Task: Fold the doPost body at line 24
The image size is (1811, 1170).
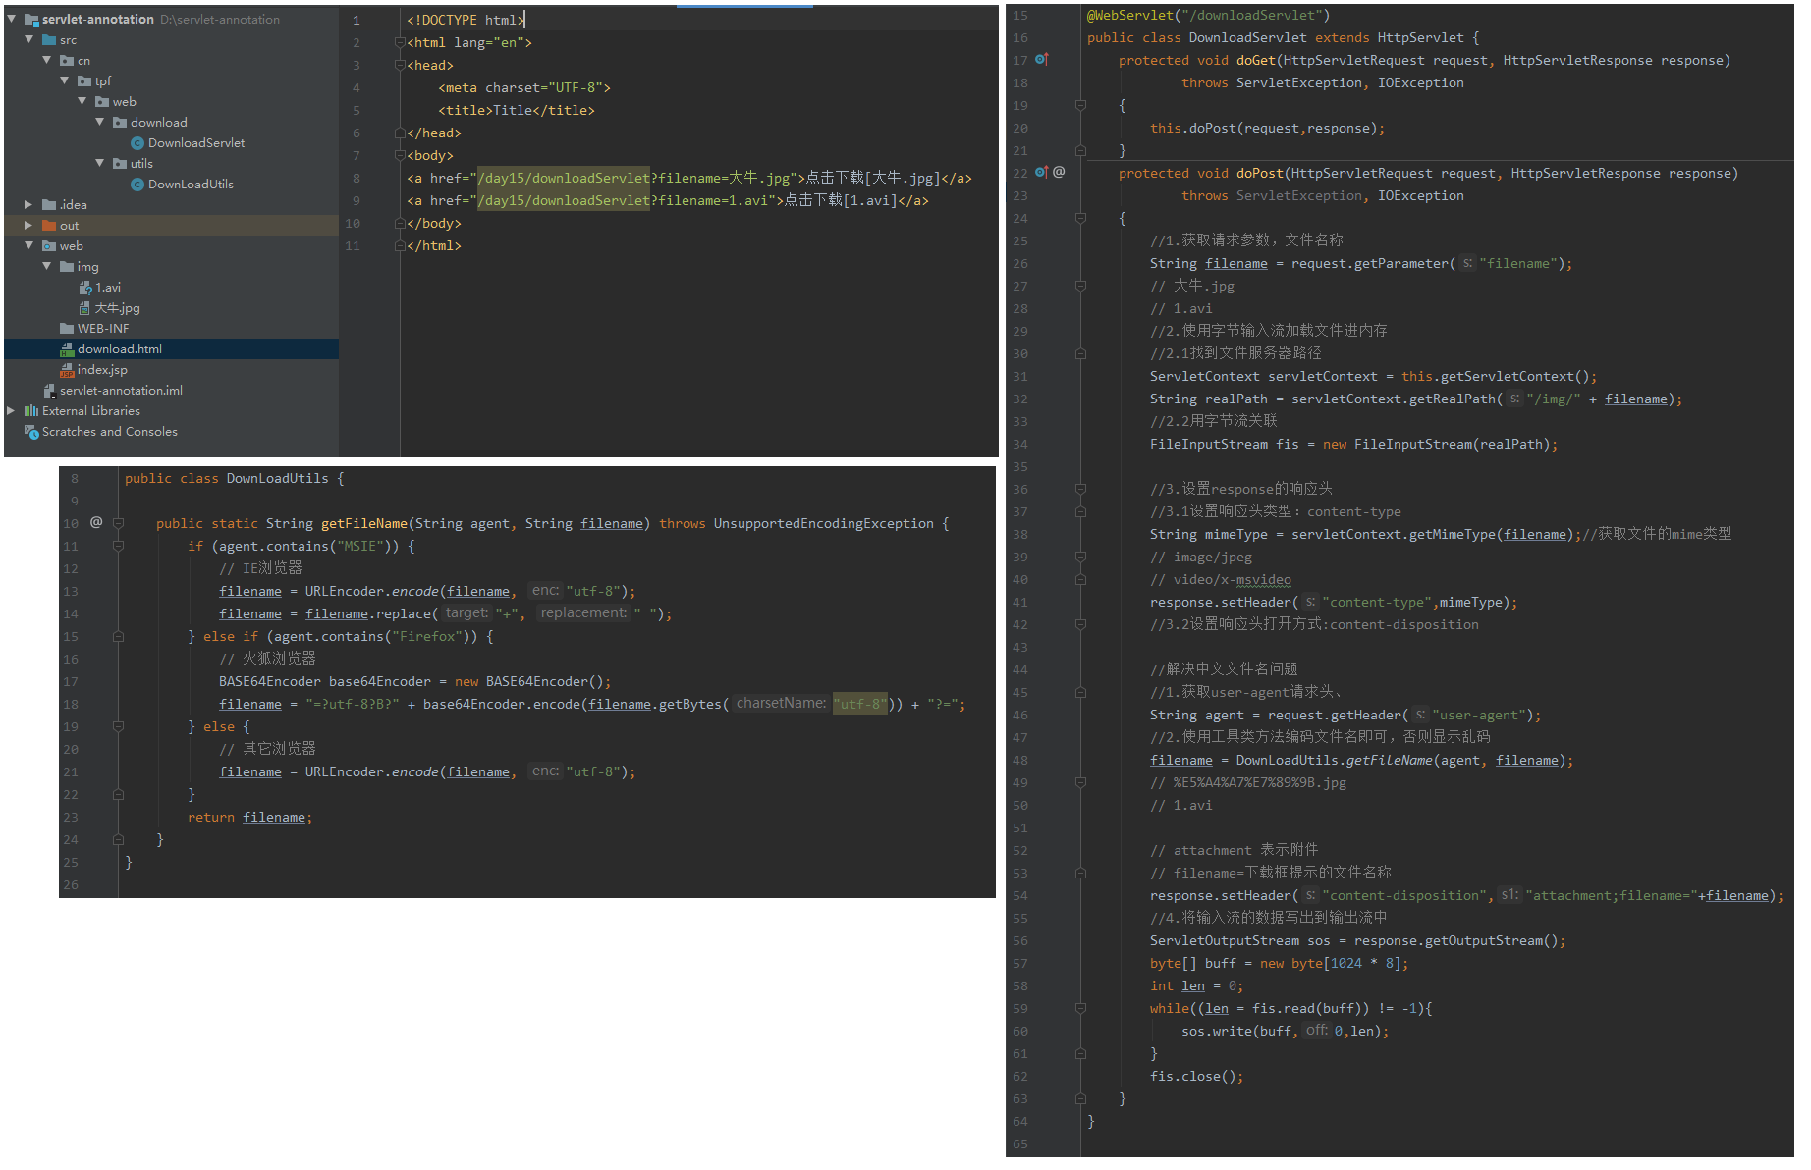Action: [x=1080, y=218]
